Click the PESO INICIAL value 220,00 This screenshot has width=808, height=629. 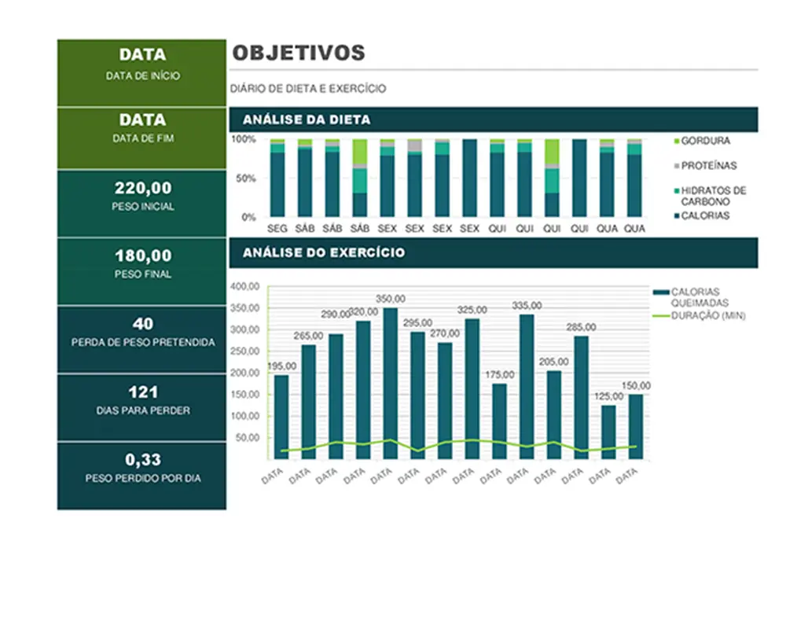(x=142, y=188)
